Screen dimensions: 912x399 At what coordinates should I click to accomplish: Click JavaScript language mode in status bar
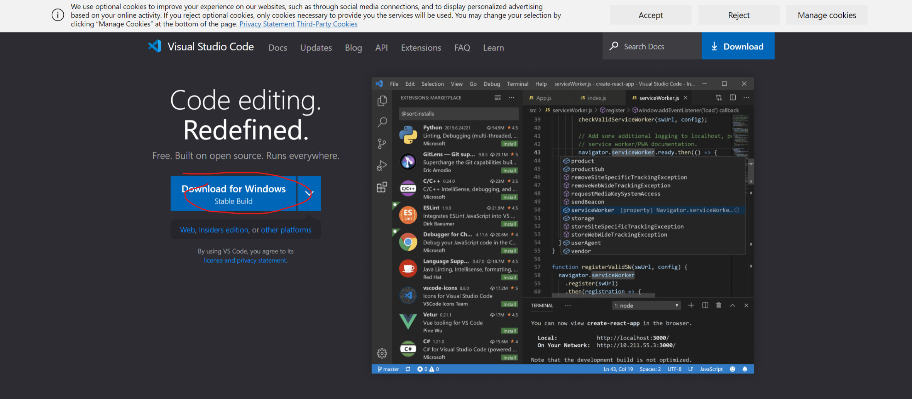point(711,369)
